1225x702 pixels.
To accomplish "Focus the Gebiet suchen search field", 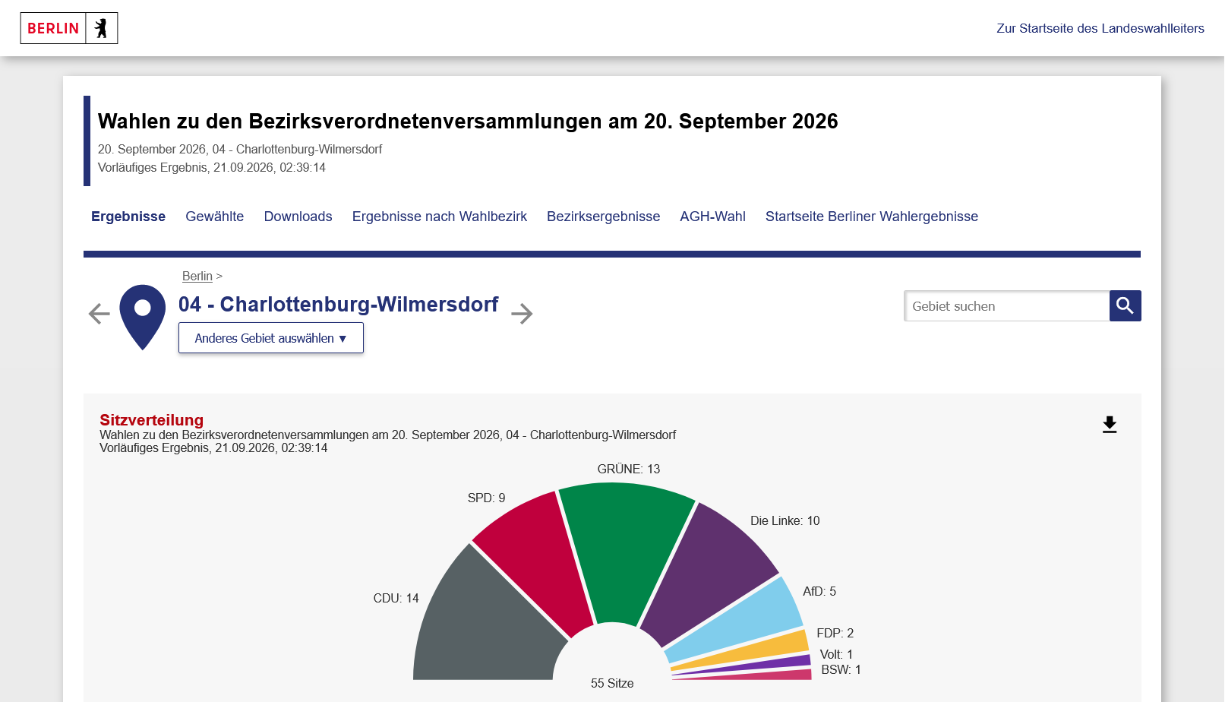I will pyautogui.click(x=1007, y=306).
